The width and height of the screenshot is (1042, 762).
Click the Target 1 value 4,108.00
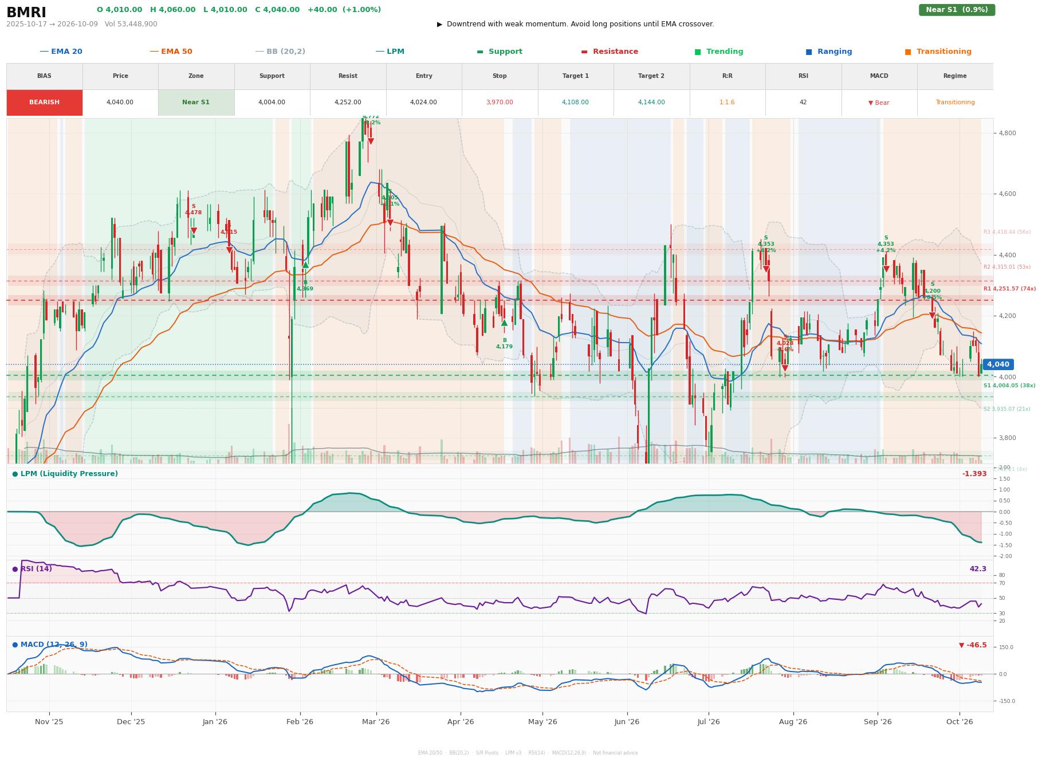pos(575,103)
